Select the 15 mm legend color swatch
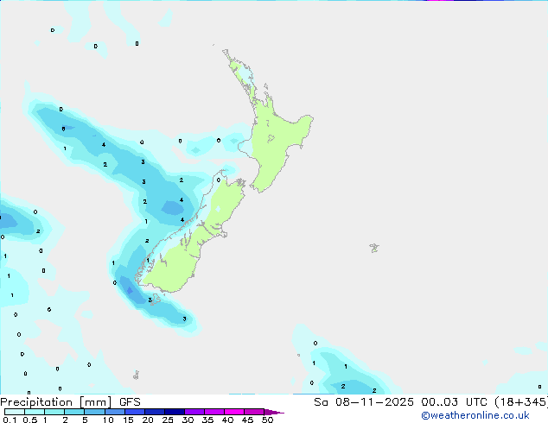This screenshot has width=548, height=423. coord(135,412)
